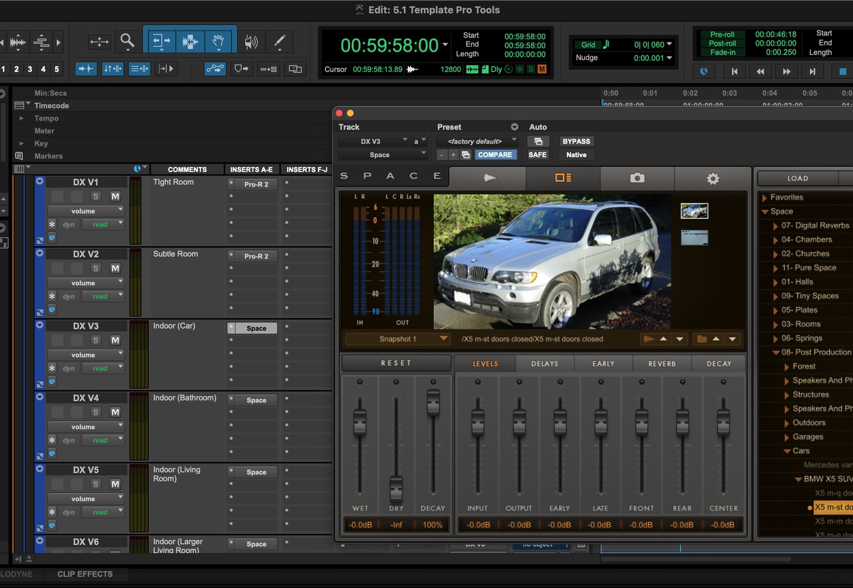
Task: Switch to the EARLY tab
Action: [603, 364]
